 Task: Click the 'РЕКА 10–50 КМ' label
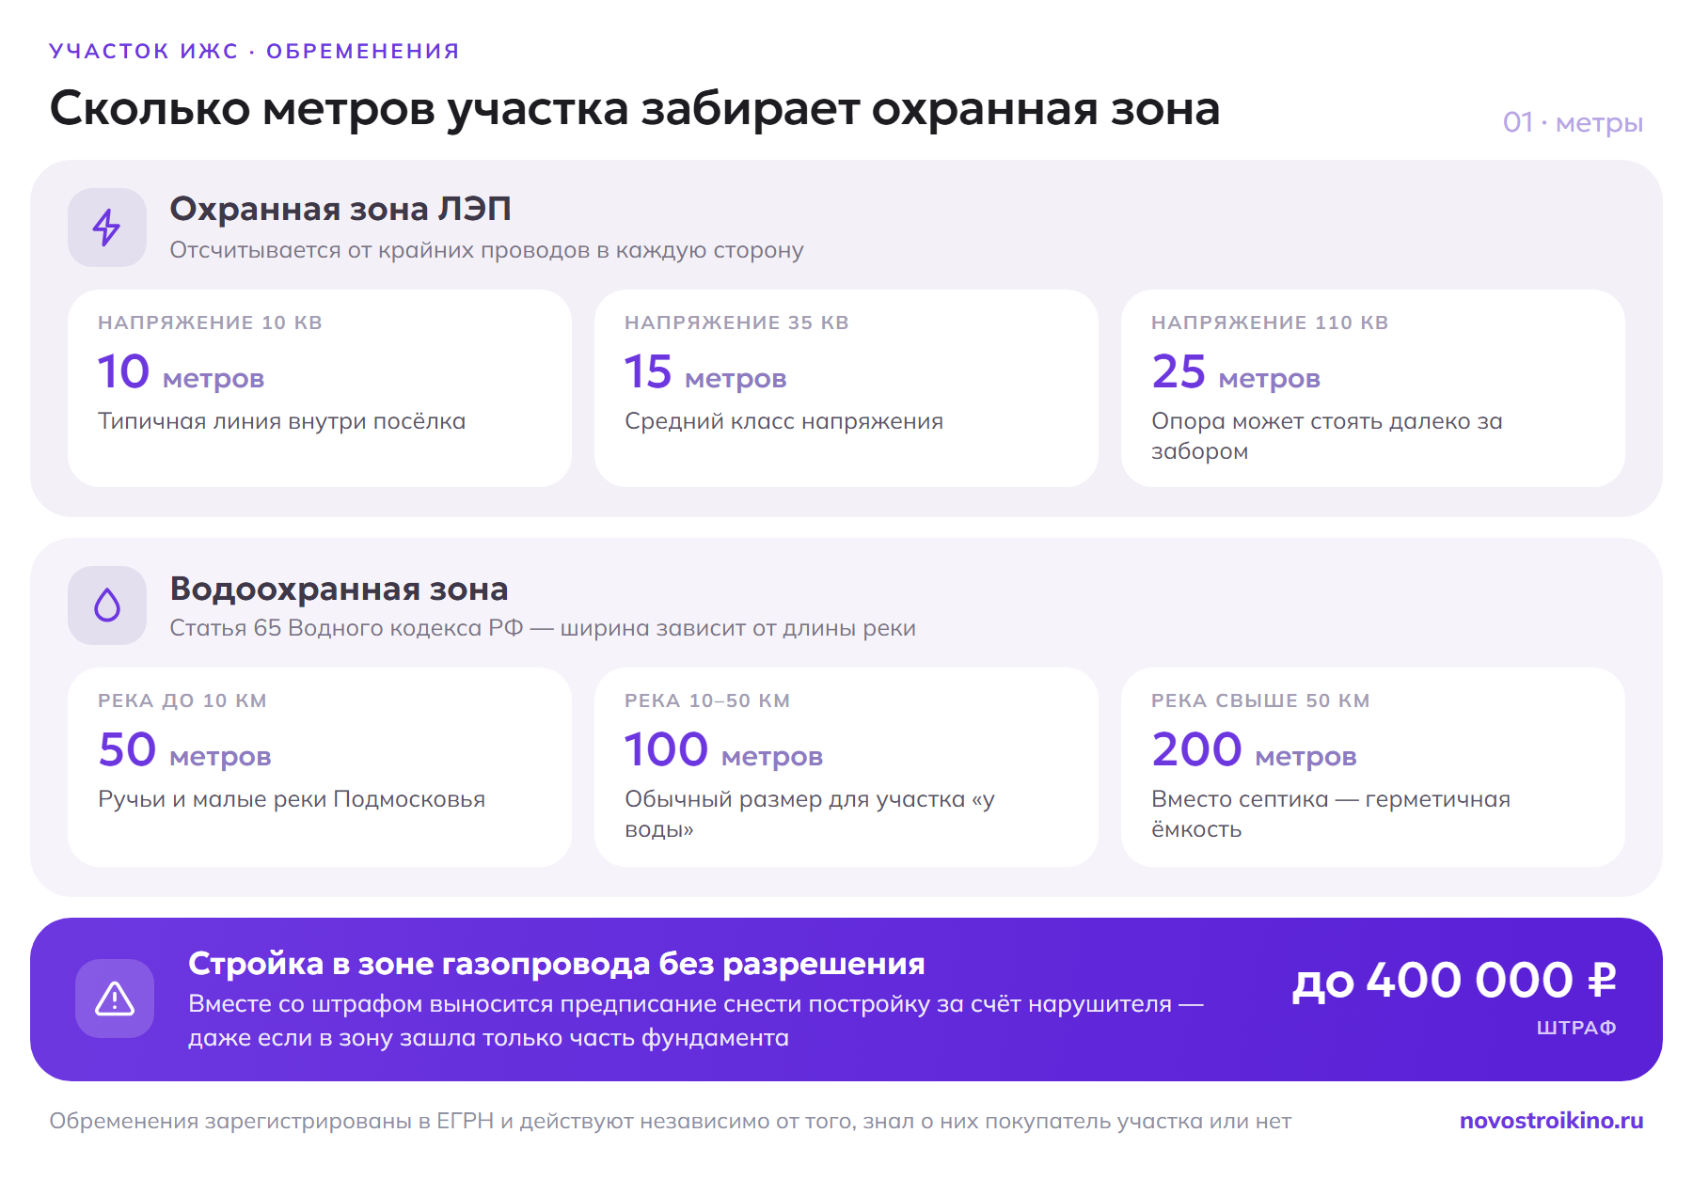(707, 700)
